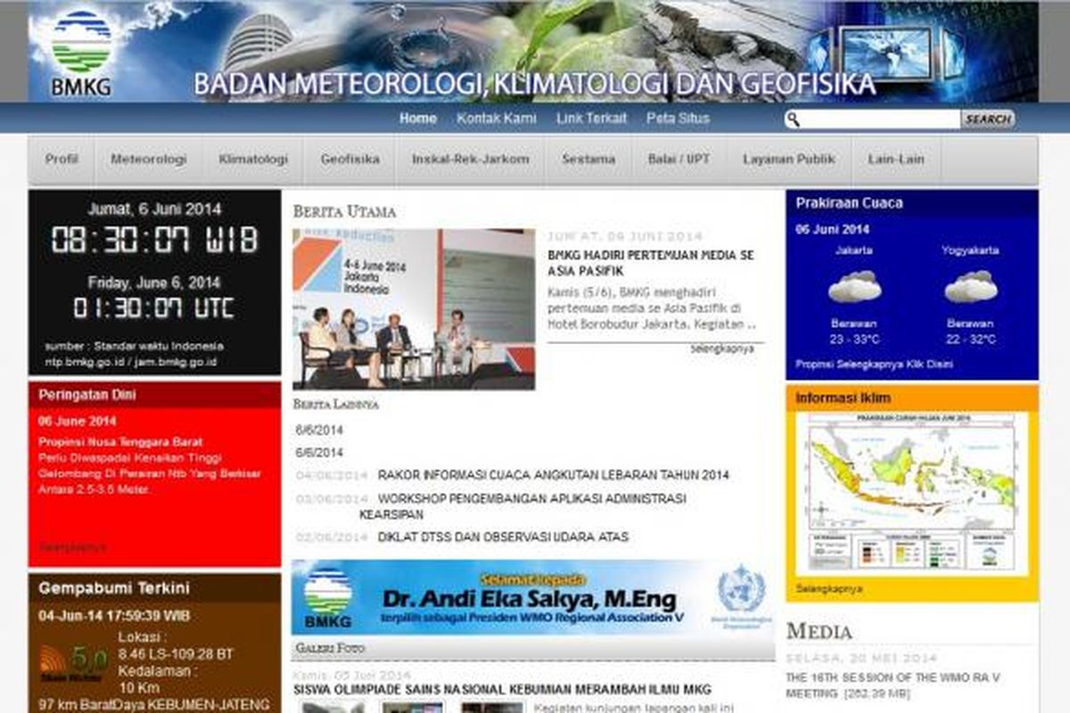Open the Kontak Kami link
The height and width of the screenshot is (713, 1070).
click(x=497, y=118)
